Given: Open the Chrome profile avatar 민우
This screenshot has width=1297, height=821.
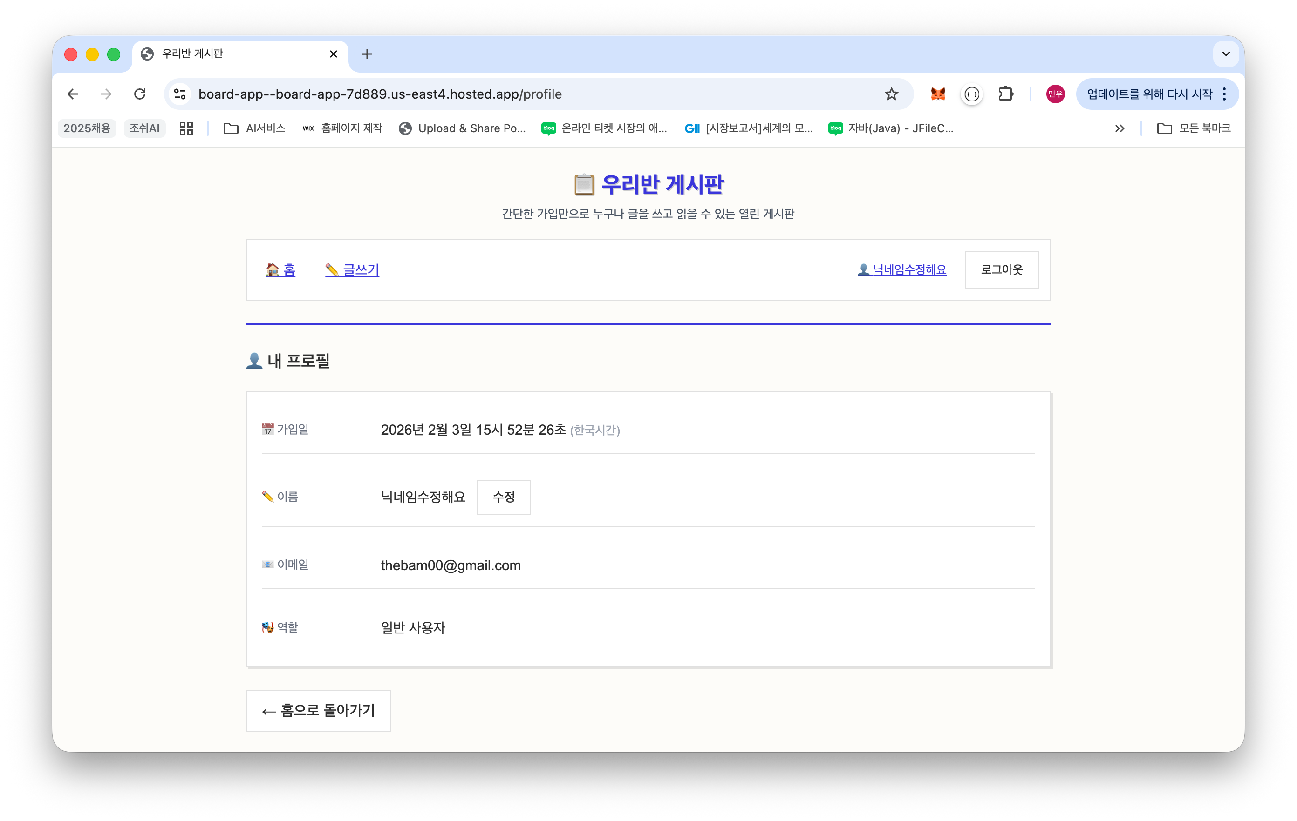Looking at the screenshot, I should pos(1055,94).
